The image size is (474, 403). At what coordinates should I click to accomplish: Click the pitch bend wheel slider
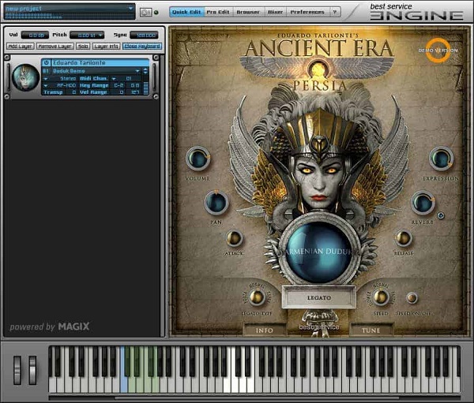pyautogui.click(x=17, y=370)
